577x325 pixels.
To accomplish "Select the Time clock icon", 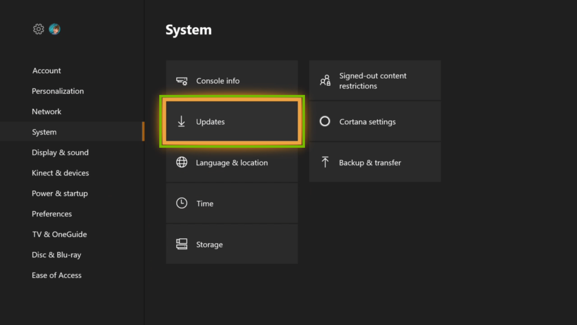I will 182,203.
